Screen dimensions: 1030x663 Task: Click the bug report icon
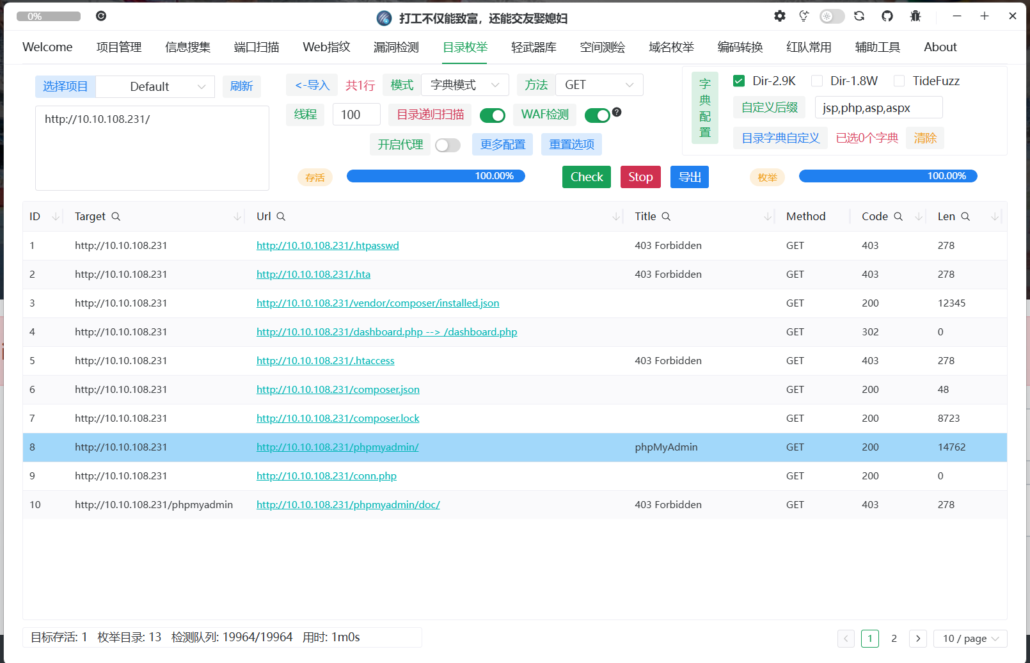915,16
